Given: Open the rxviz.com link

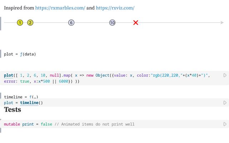Looking at the screenshot, I should (115, 8).
